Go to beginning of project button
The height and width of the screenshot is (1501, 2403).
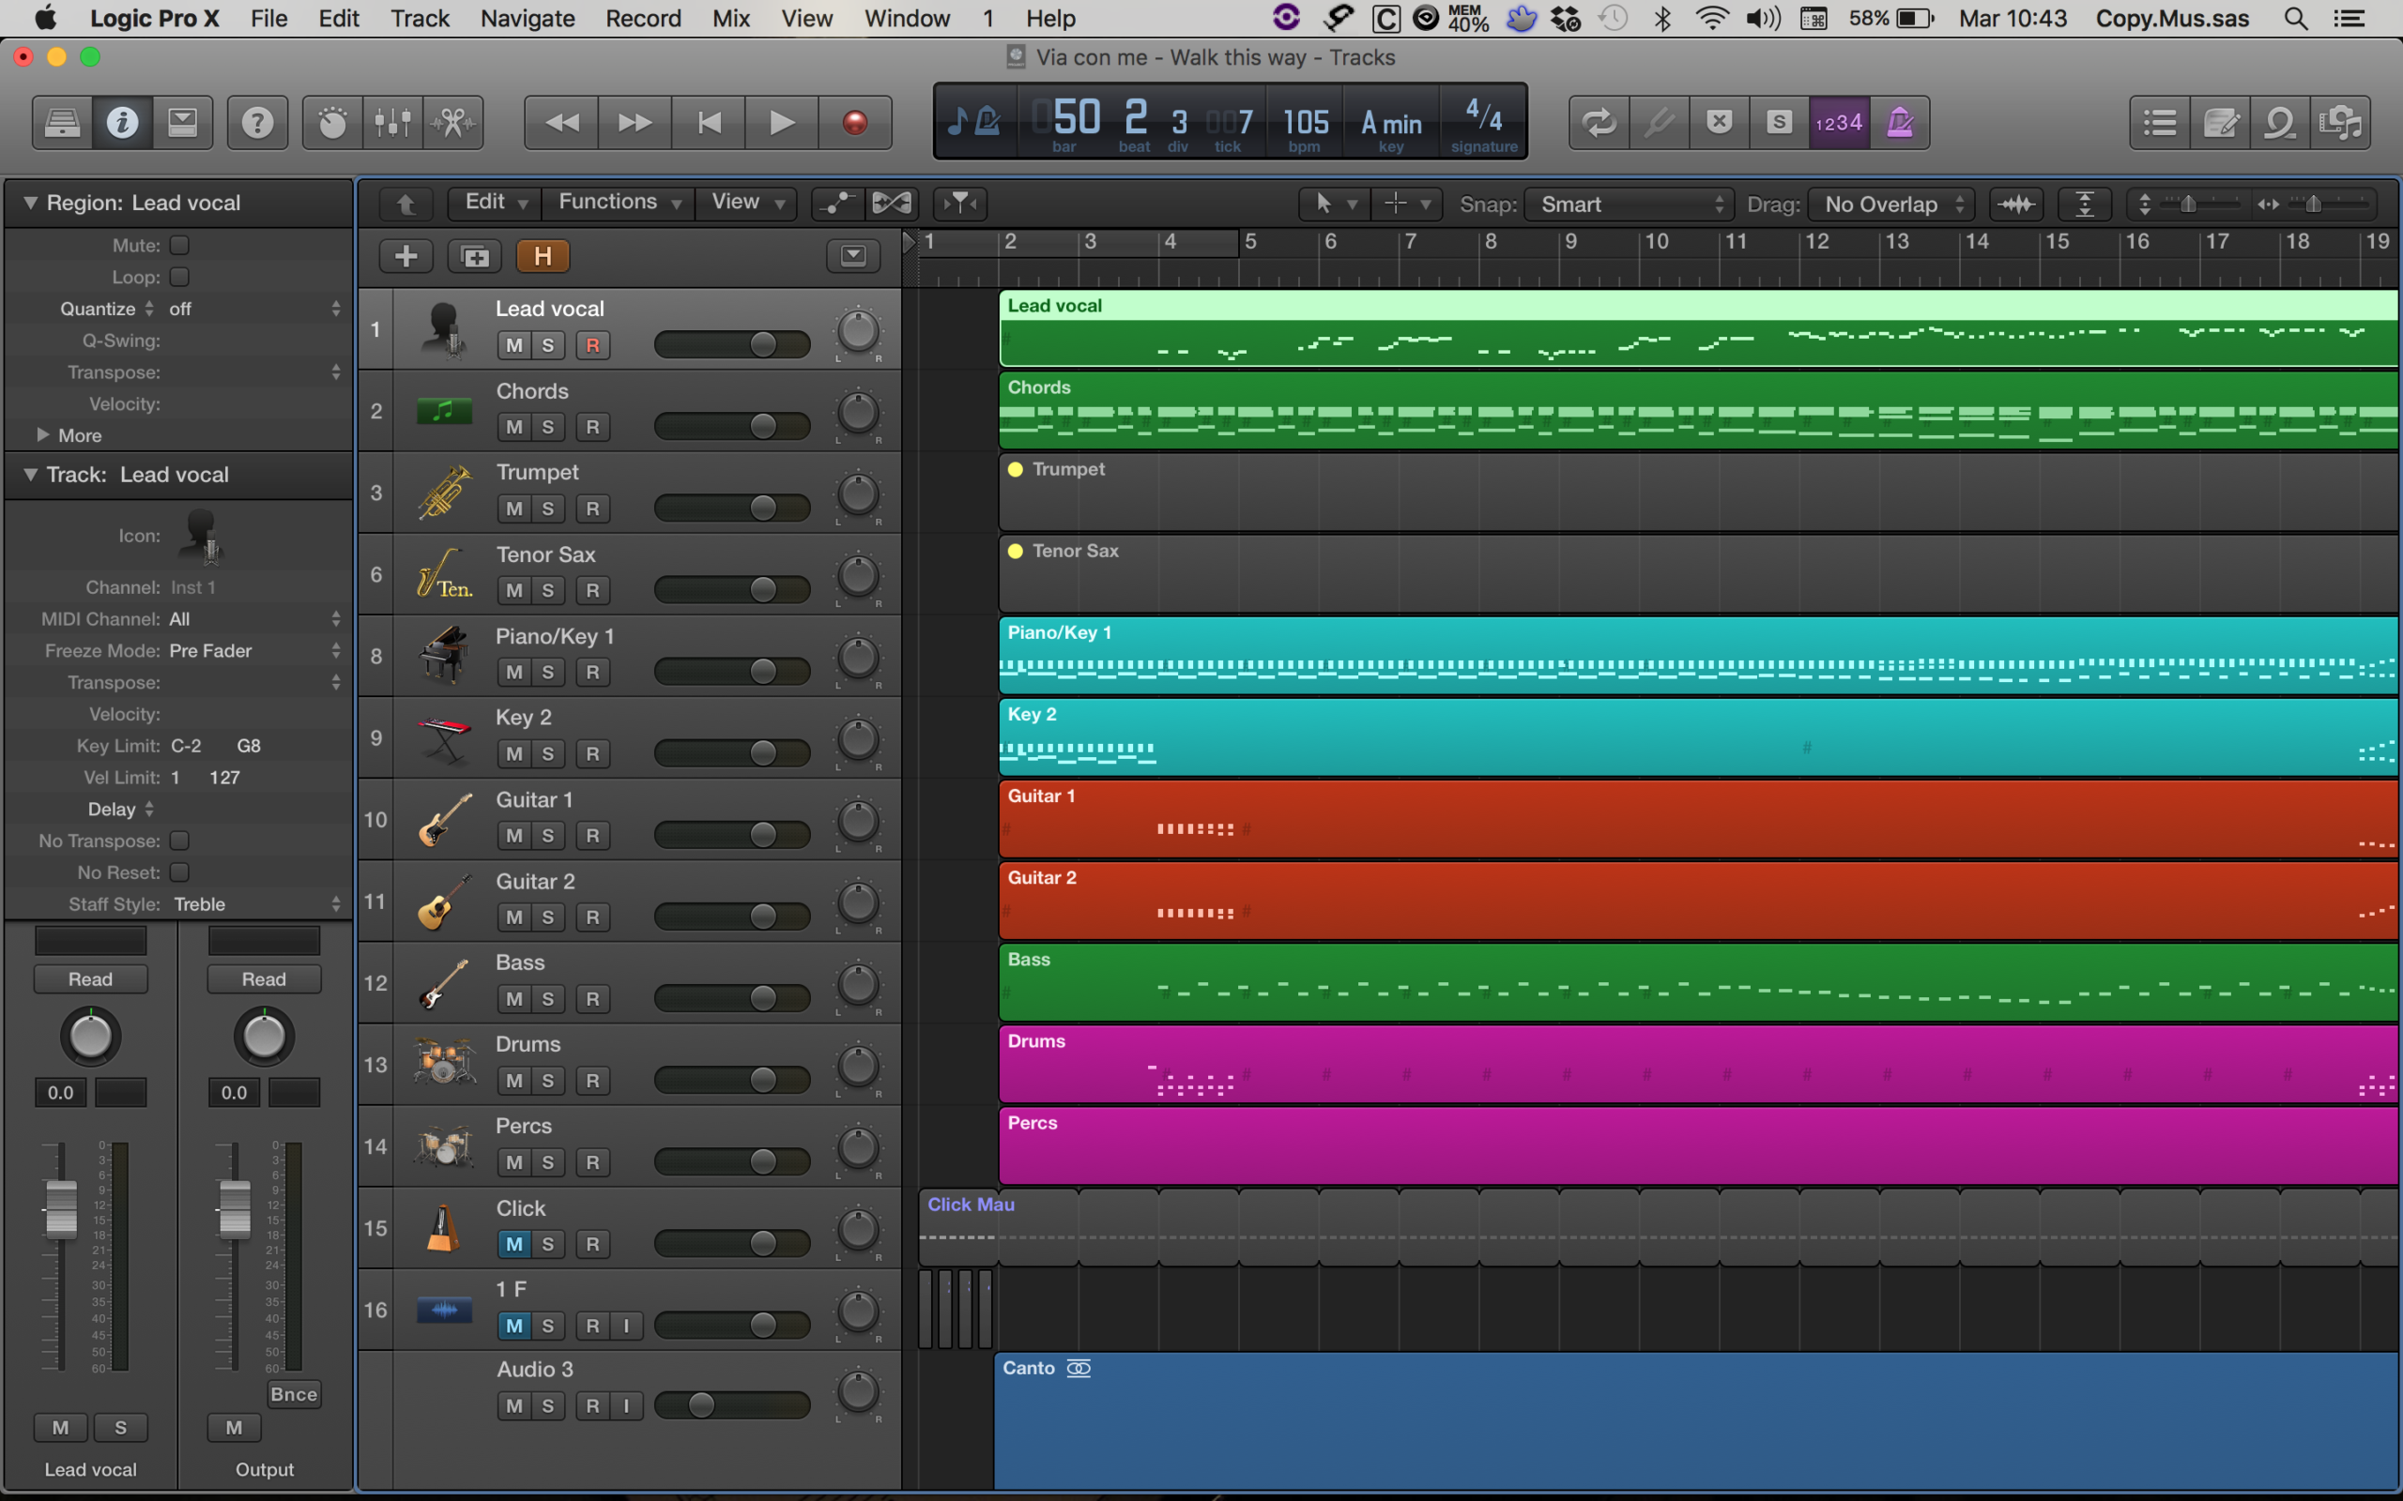click(709, 122)
